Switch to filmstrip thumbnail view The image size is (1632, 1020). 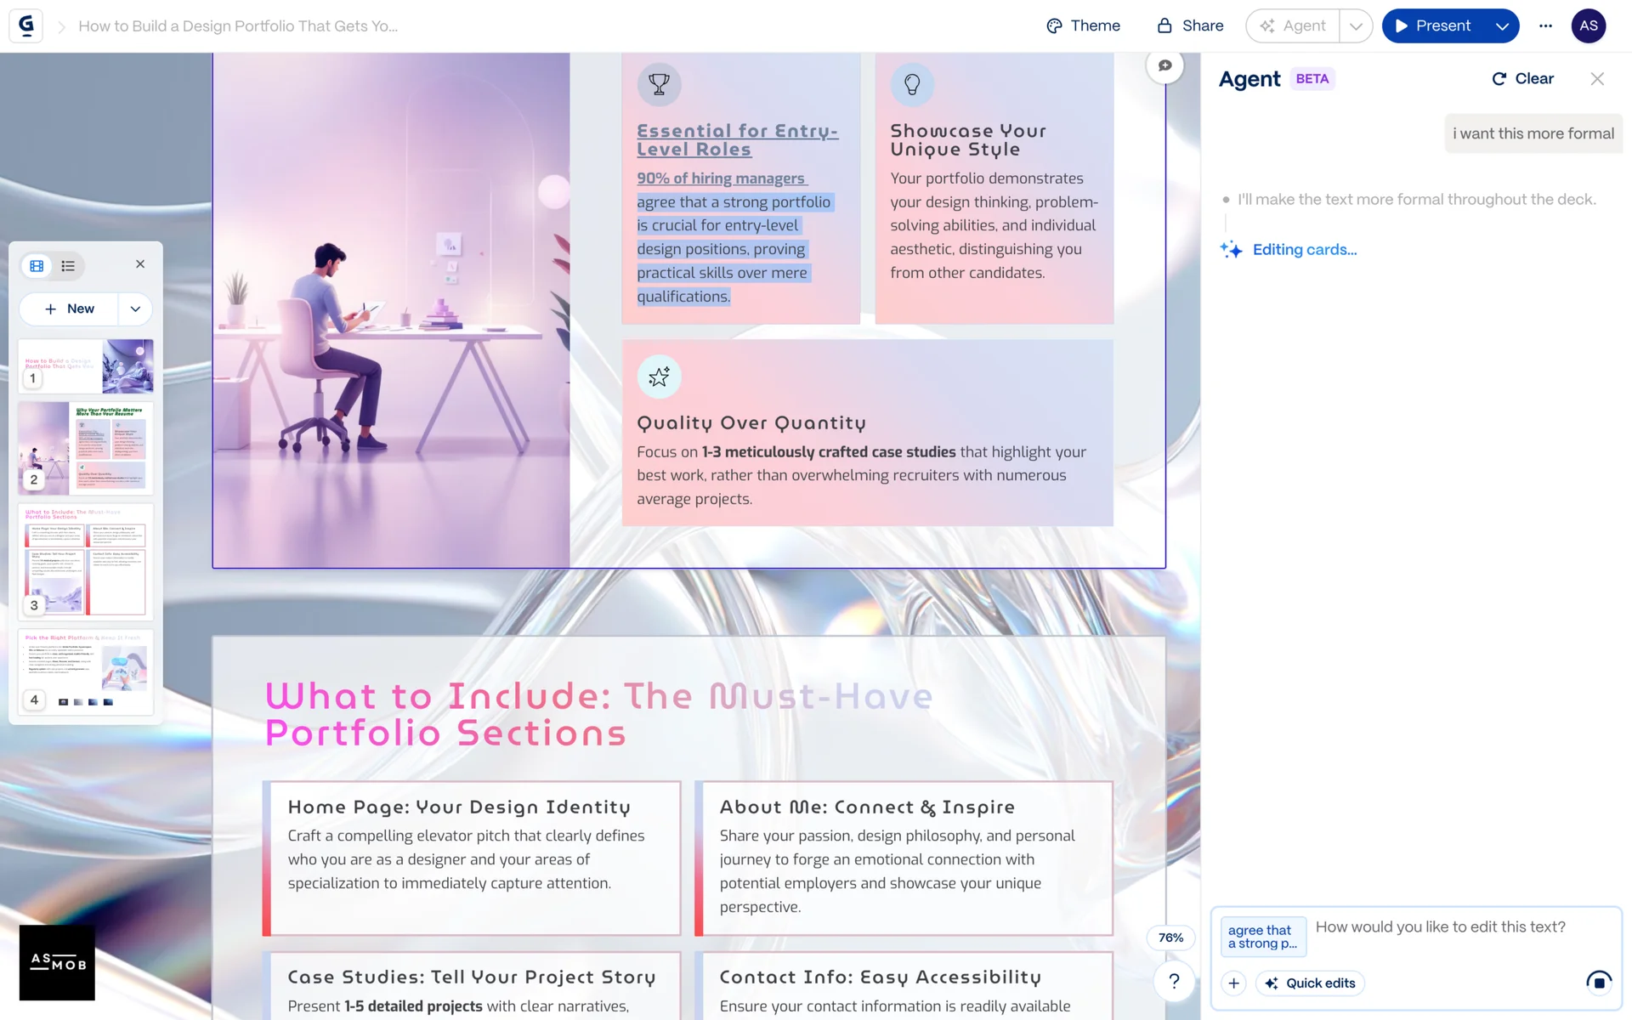(37, 266)
